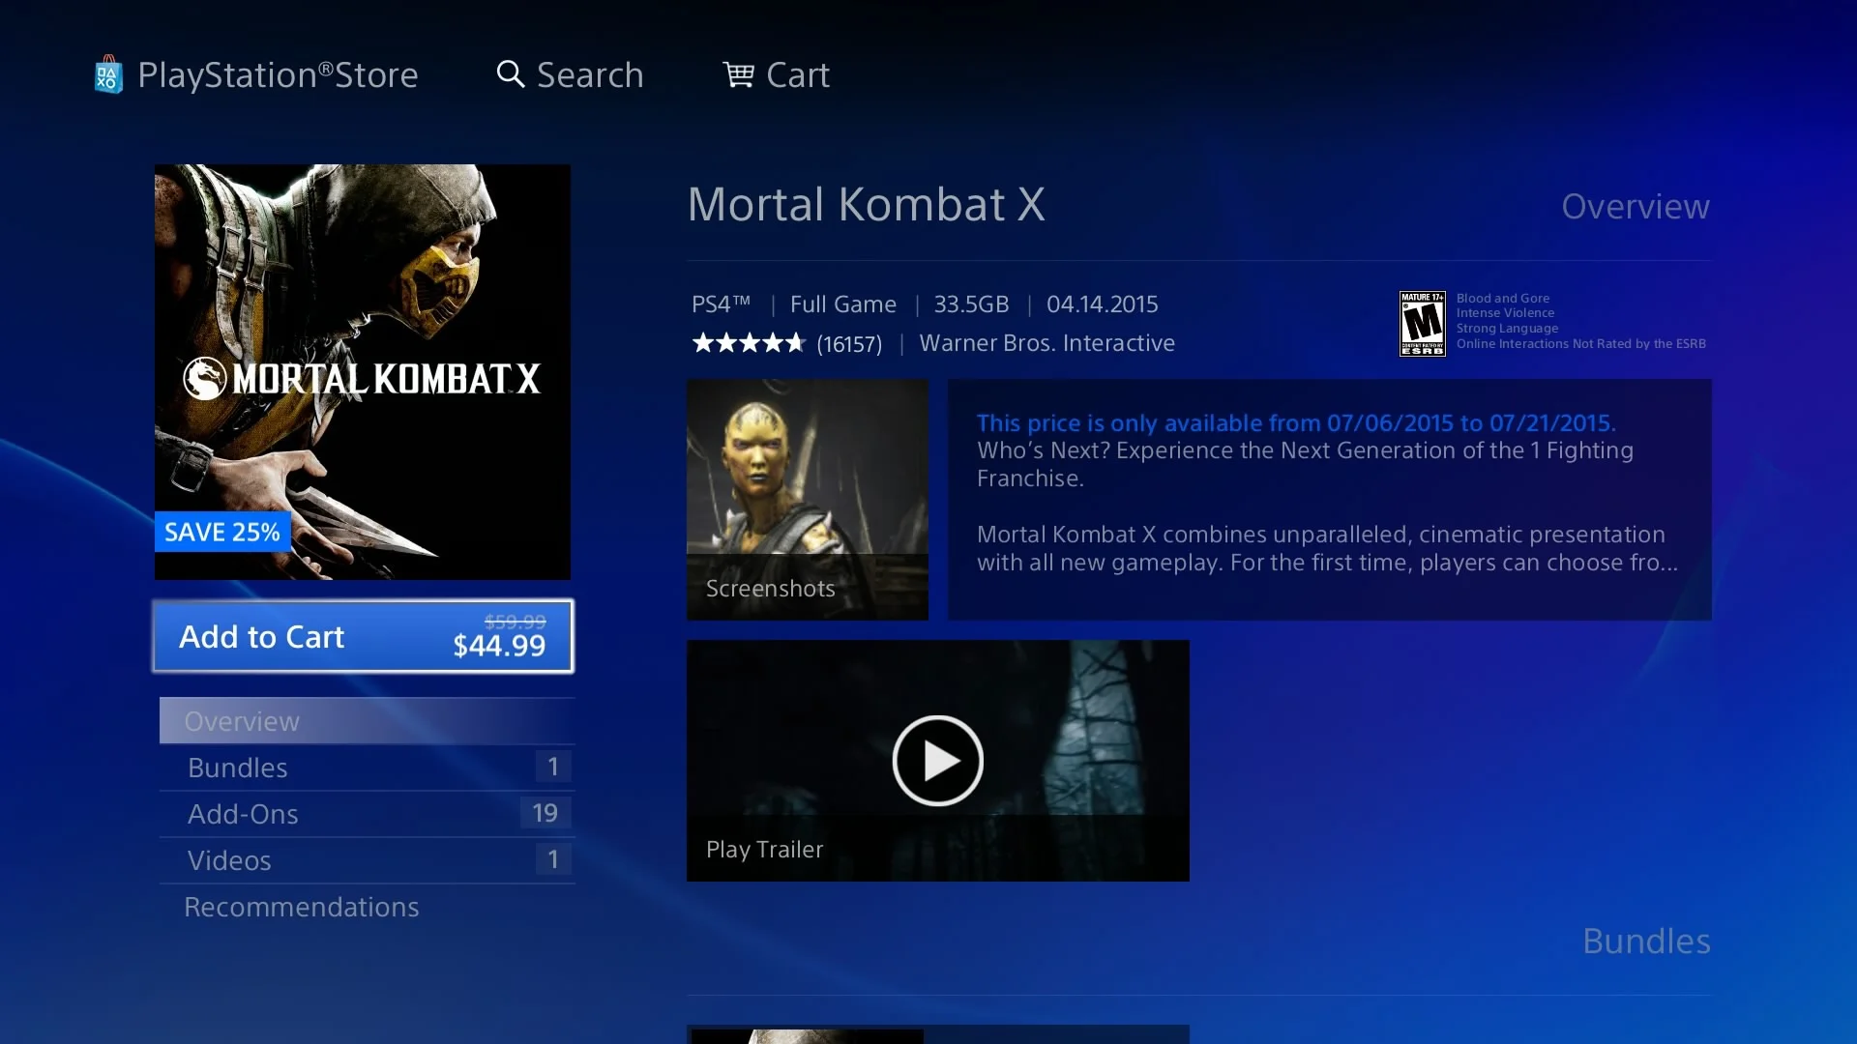Add Mortal Kombat X to cart

363,636
